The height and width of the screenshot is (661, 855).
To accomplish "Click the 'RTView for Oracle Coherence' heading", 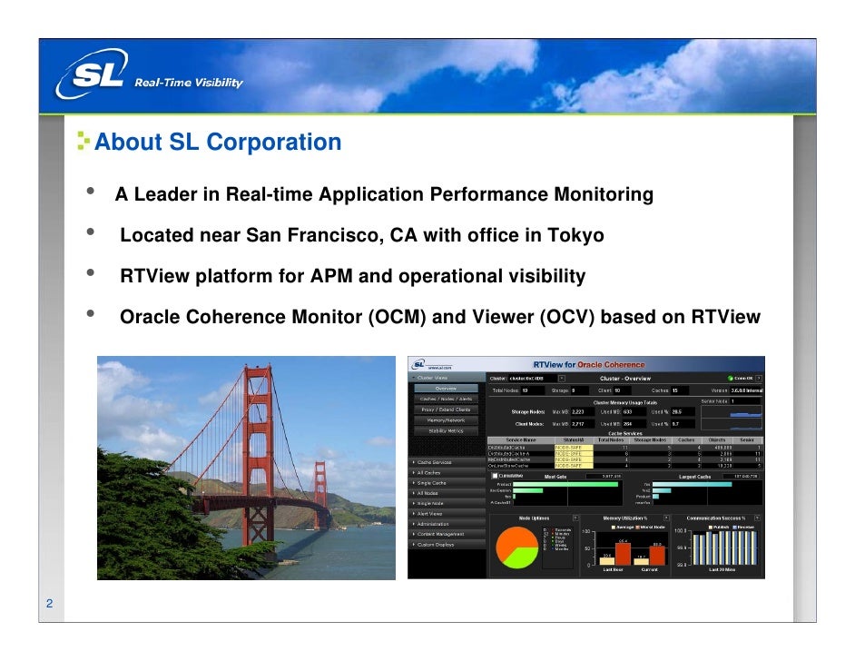I will point(589,365).
